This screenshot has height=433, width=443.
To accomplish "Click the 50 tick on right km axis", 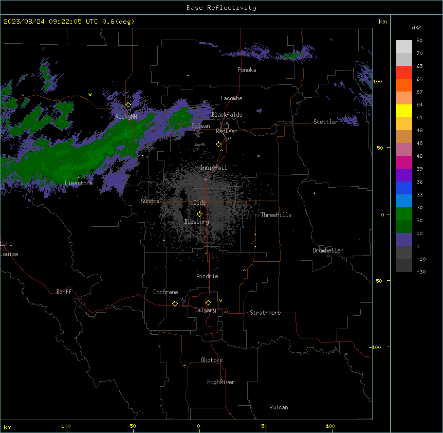I will point(380,148).
